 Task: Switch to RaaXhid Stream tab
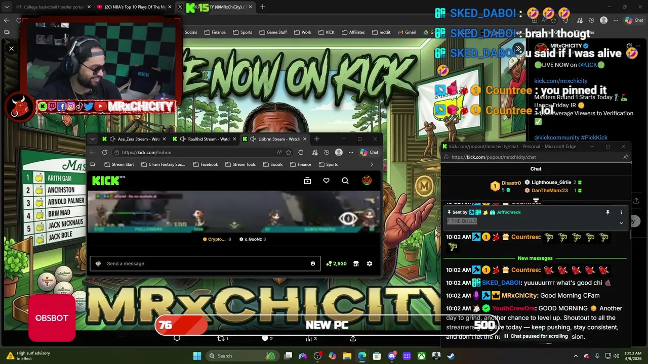click(x=205, y=139)
